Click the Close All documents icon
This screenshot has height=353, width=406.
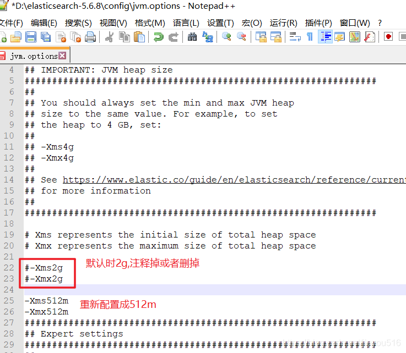point(76,37)
